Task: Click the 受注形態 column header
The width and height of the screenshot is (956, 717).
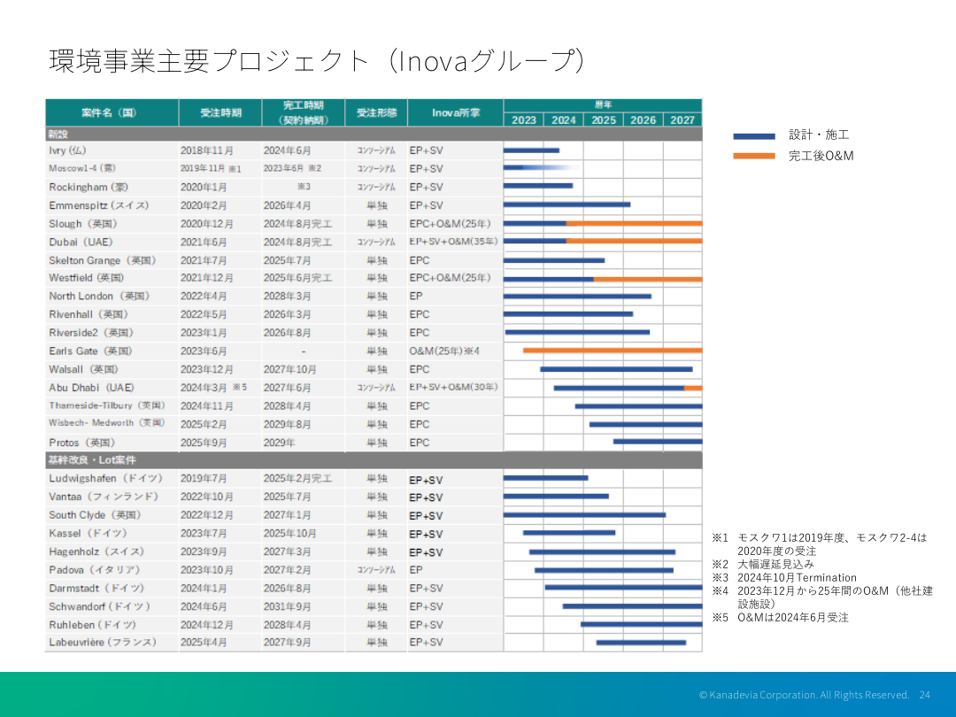Action: click(x=376, y=113)
